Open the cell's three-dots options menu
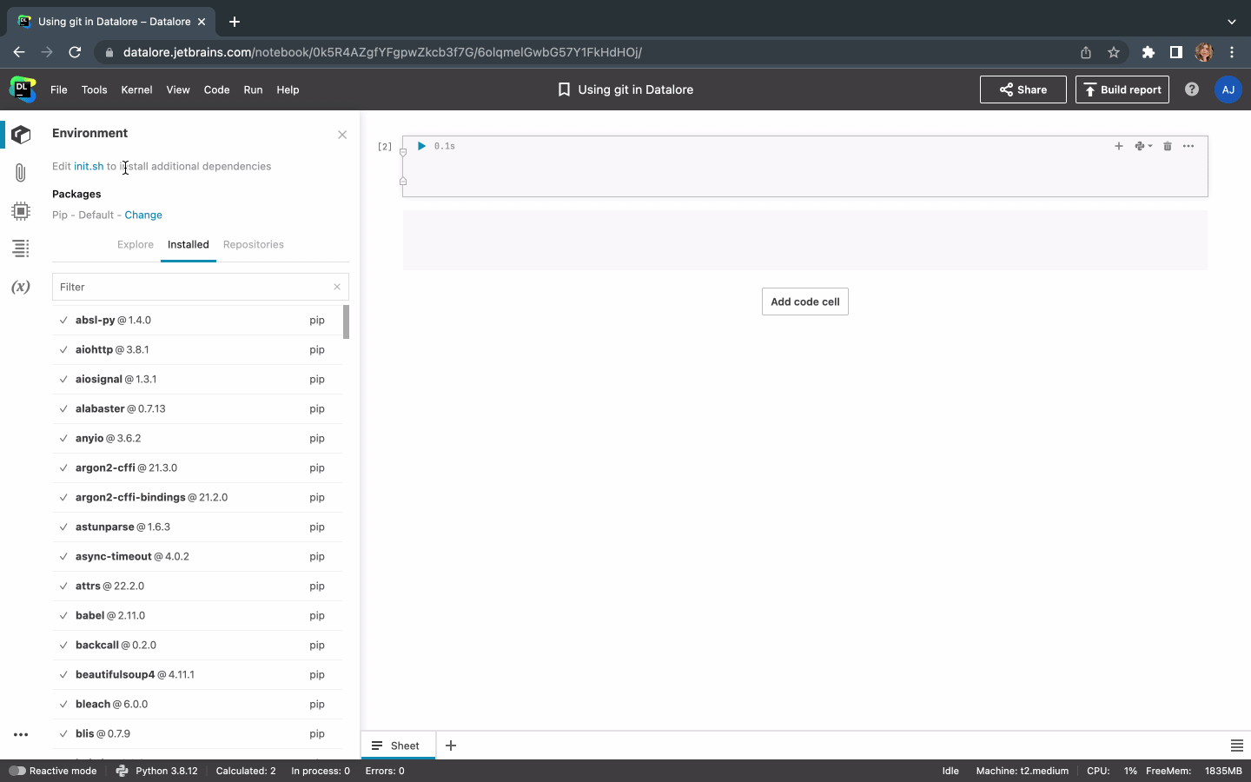The height and width of the screenshot is (782, 1251). [x=1188, y=146]
